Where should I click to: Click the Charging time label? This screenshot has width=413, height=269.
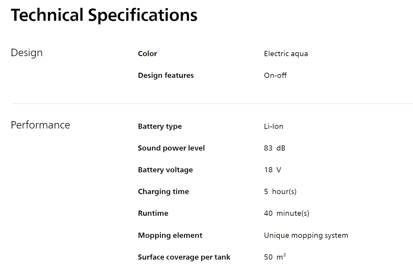(163, 191)
